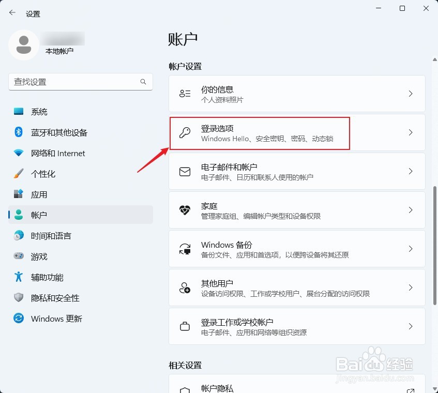Click the 个性化 paintbrush icon
Viewport: 438px width, 393px height.
19,173
